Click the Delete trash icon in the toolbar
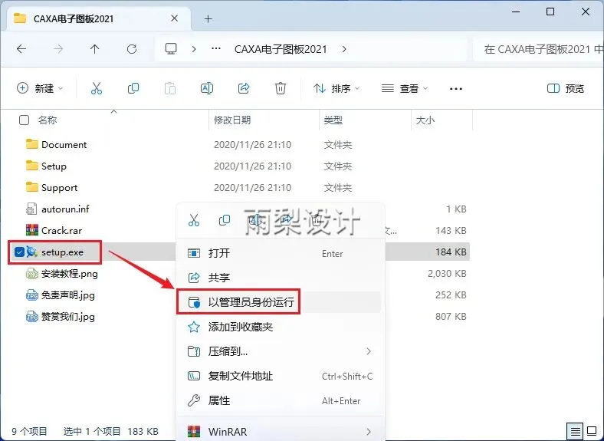This screenshot has width=604, height=441. coord(281,88)
